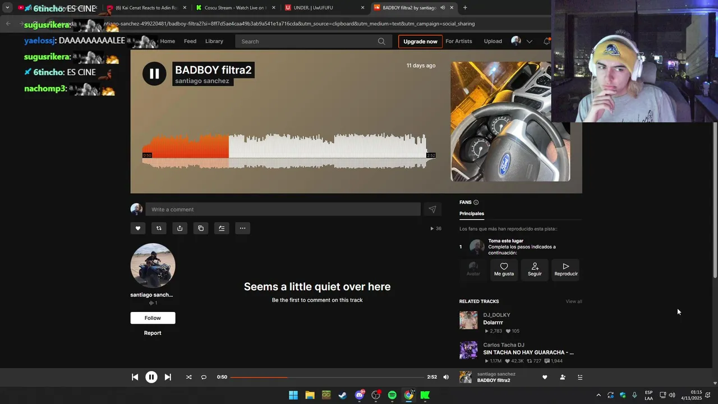Open the Upload page
The image size is (718, 404).
point(493,41)
